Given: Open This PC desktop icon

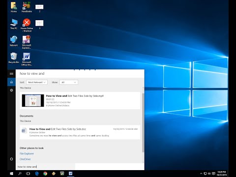Looking at the screenshot, I should coord(14,24).
